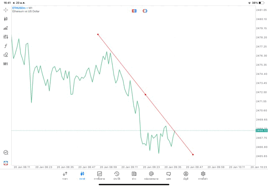Switch to the ราคา quotes tab
Screen dimensions: 268x187
click(65, 175)
